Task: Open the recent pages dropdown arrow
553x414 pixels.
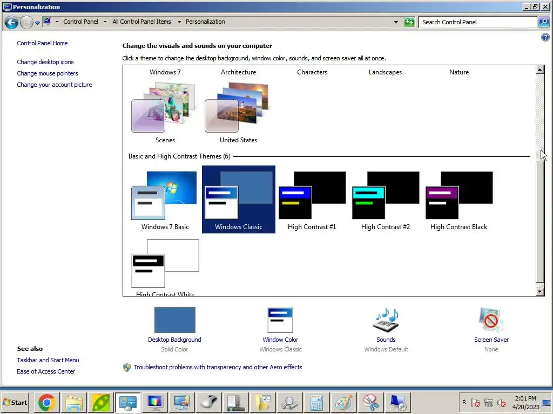Action: (37, 23)
